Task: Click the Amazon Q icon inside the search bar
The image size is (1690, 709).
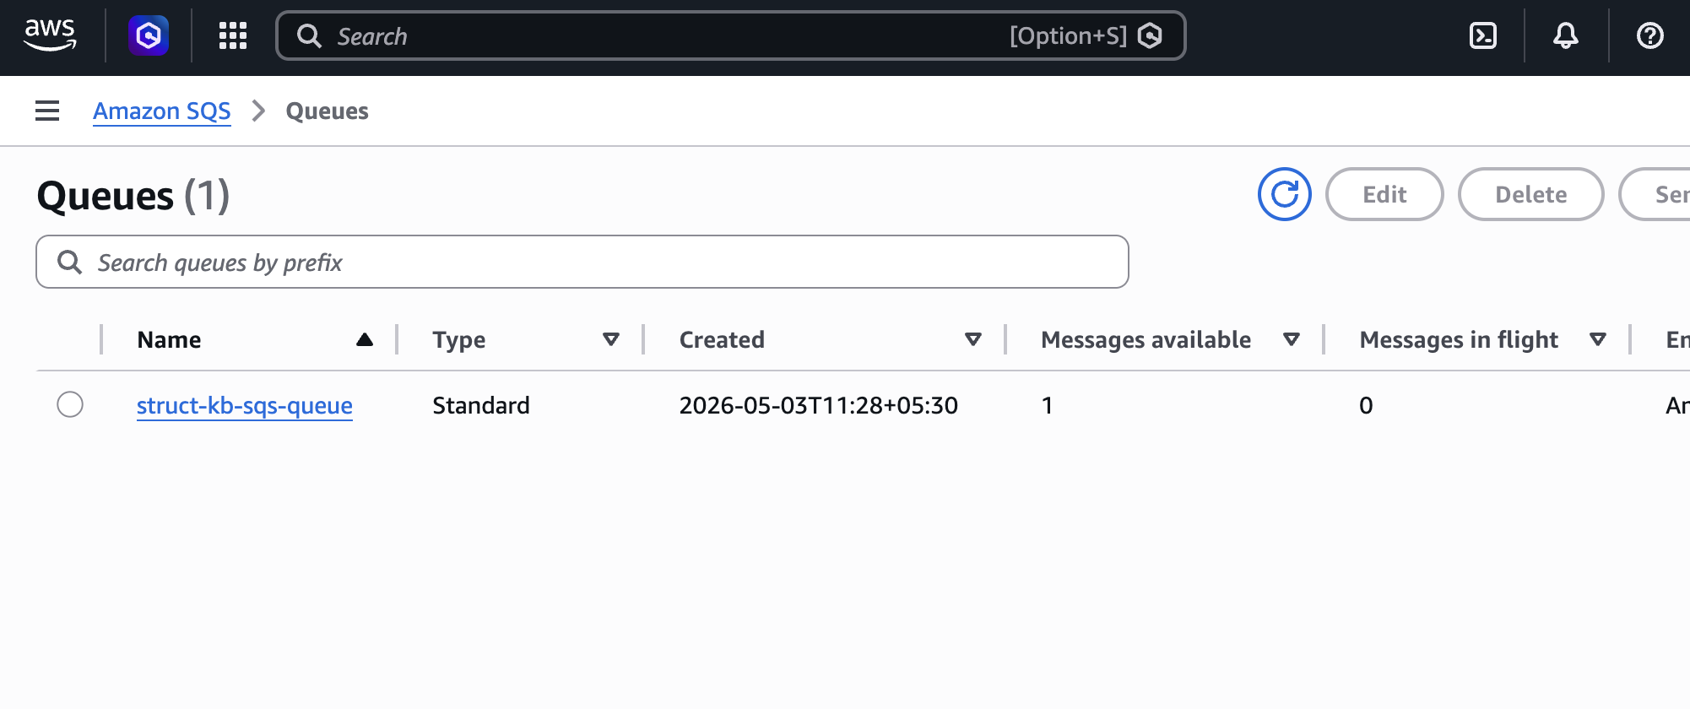Action: click(x=1150, y=35)
